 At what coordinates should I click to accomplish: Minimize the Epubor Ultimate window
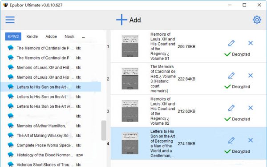[x=230, y=5]
